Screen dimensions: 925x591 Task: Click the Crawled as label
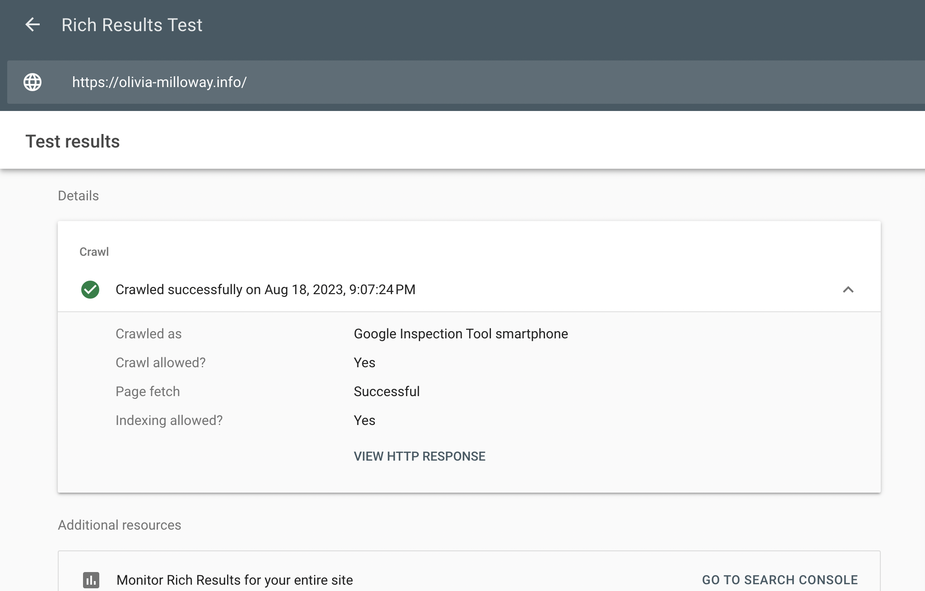point(148,334)
